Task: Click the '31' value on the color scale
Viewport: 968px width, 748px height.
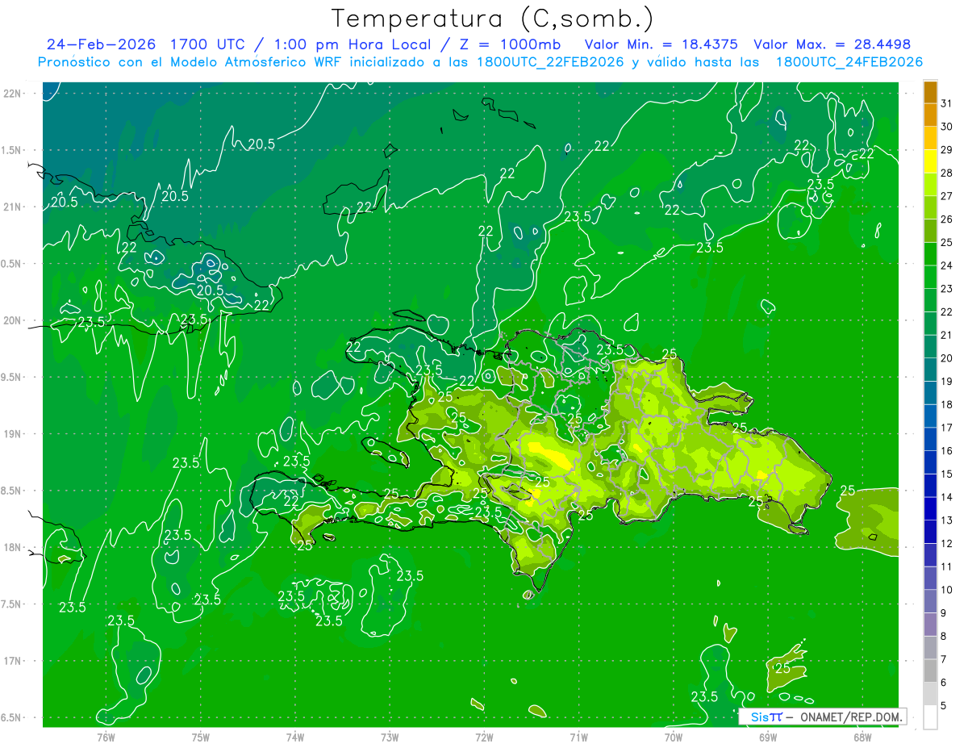Action: tap(947, 103)
